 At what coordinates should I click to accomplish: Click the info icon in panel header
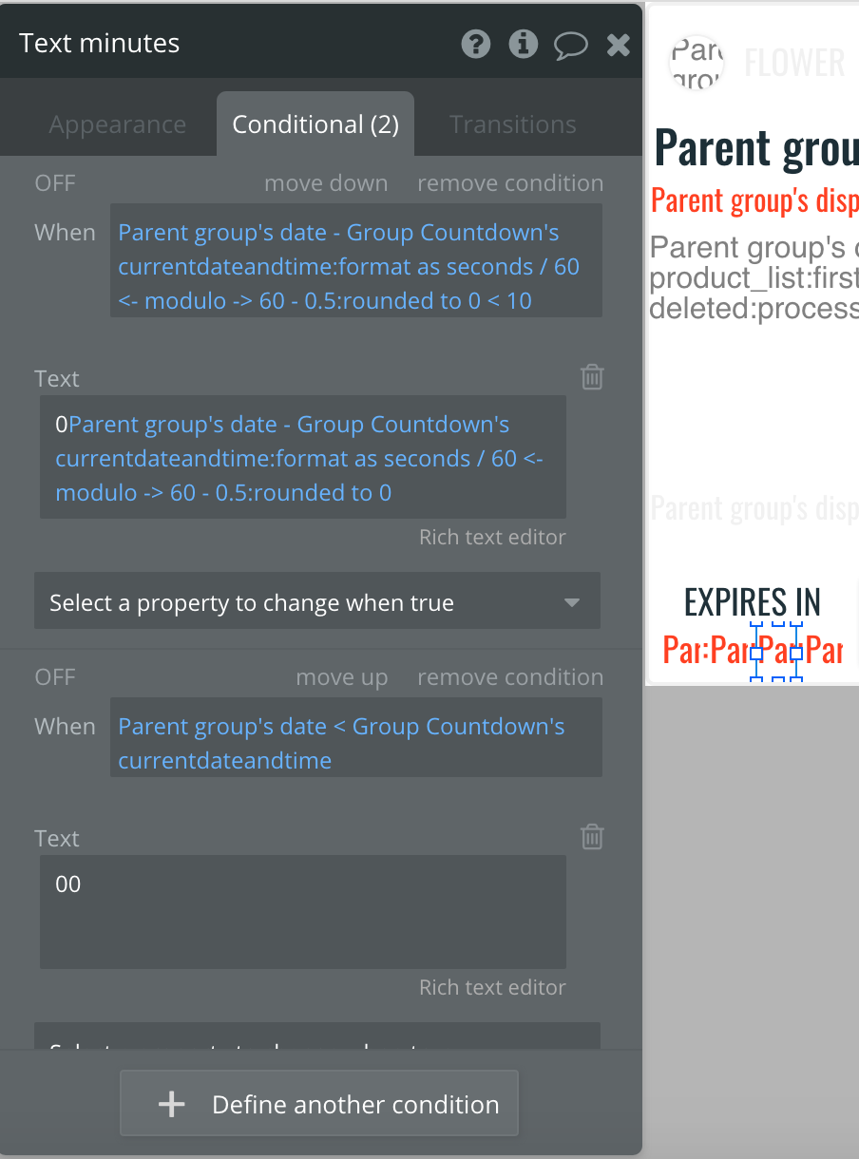point(524,44)
